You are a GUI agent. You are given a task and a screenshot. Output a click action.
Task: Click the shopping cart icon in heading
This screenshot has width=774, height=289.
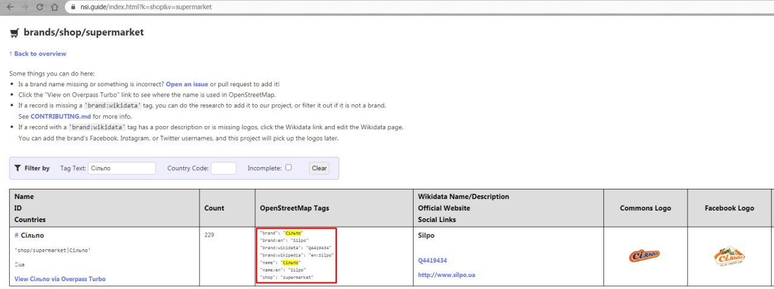click(x=15, y=33)
